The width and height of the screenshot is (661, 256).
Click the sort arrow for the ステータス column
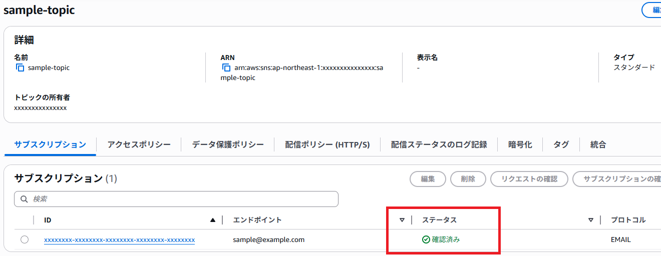pyautogui.click(x=591, y=220)
